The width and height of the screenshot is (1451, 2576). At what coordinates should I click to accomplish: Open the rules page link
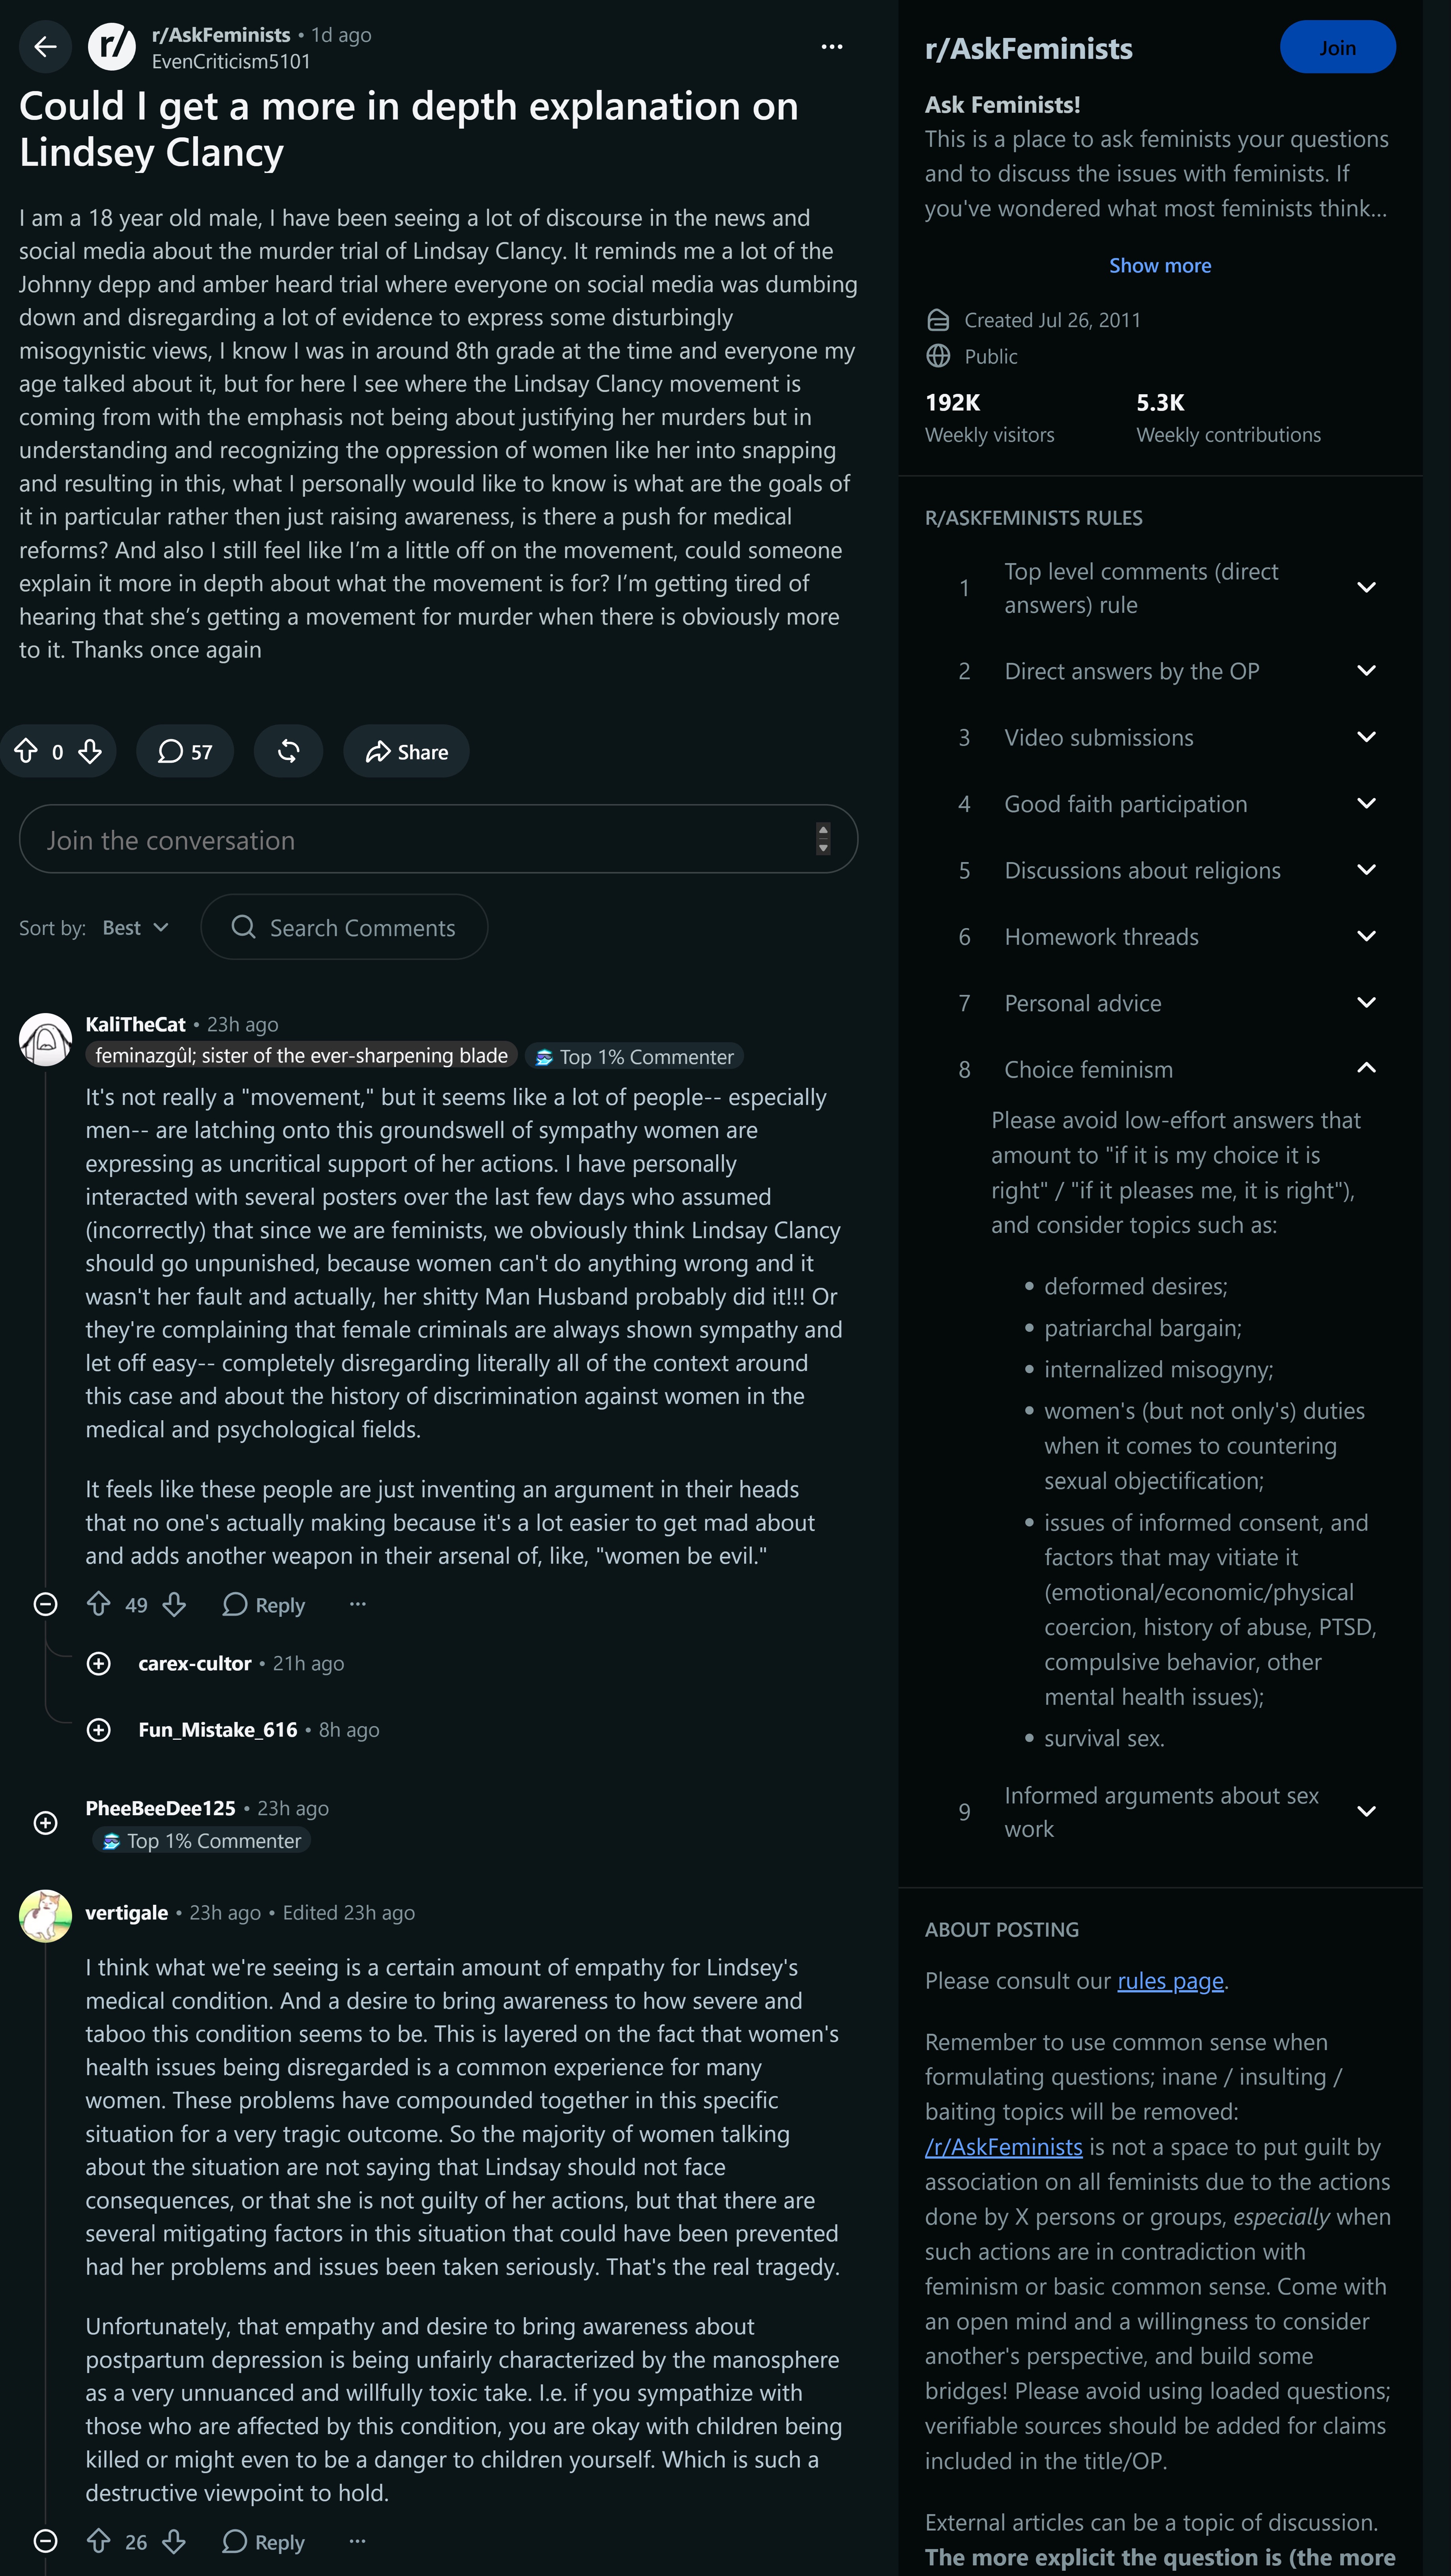(1170, 1981)
